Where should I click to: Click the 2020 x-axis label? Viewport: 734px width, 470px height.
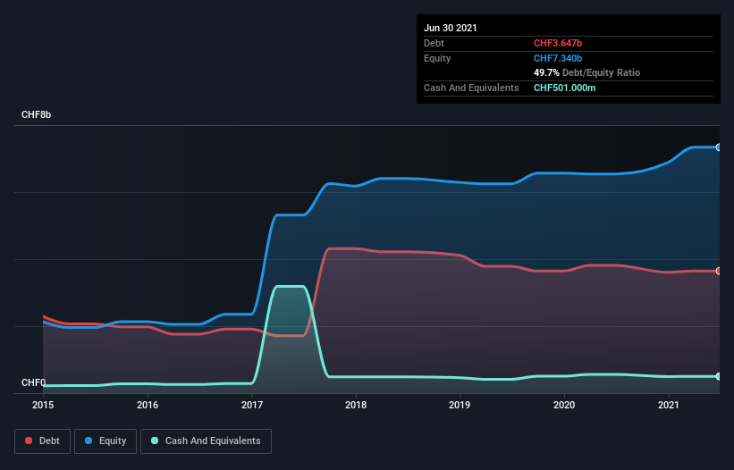click(564, 405)
